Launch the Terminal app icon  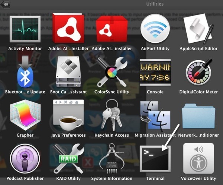(155, 159)
